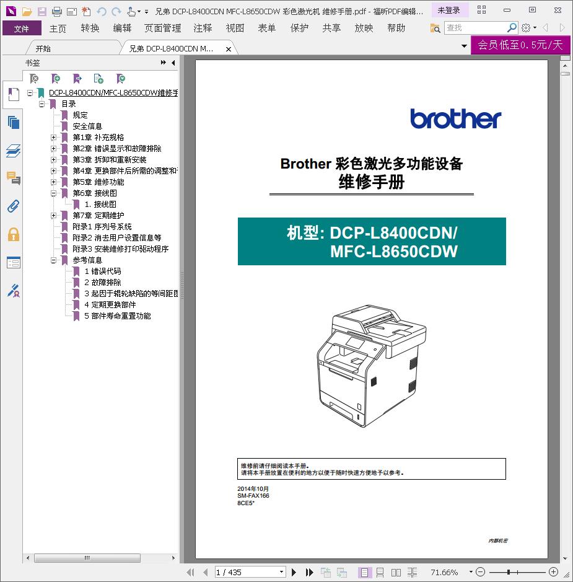This screenshot has height=582, width=573.
Task: Click the bookmark icon with green down-arrow badge
Action: pyautogui.click(x=120, y=78)
